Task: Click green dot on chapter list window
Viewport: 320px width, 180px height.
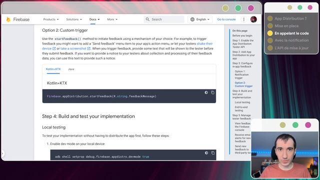Action: [300, 7]
